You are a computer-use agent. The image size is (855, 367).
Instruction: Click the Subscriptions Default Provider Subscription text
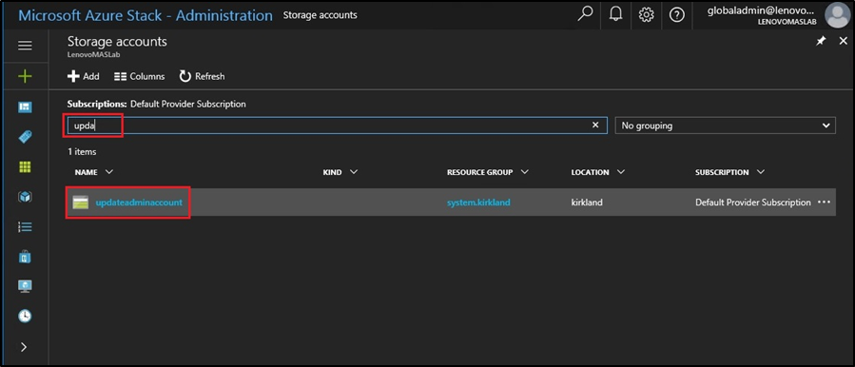coord(157,104)
